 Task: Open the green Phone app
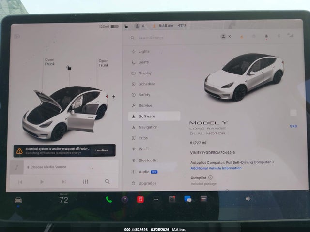108,200
